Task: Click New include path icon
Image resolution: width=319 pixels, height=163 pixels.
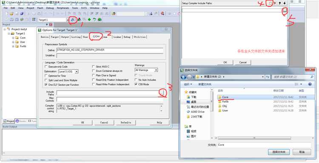Action: [270, 3]
